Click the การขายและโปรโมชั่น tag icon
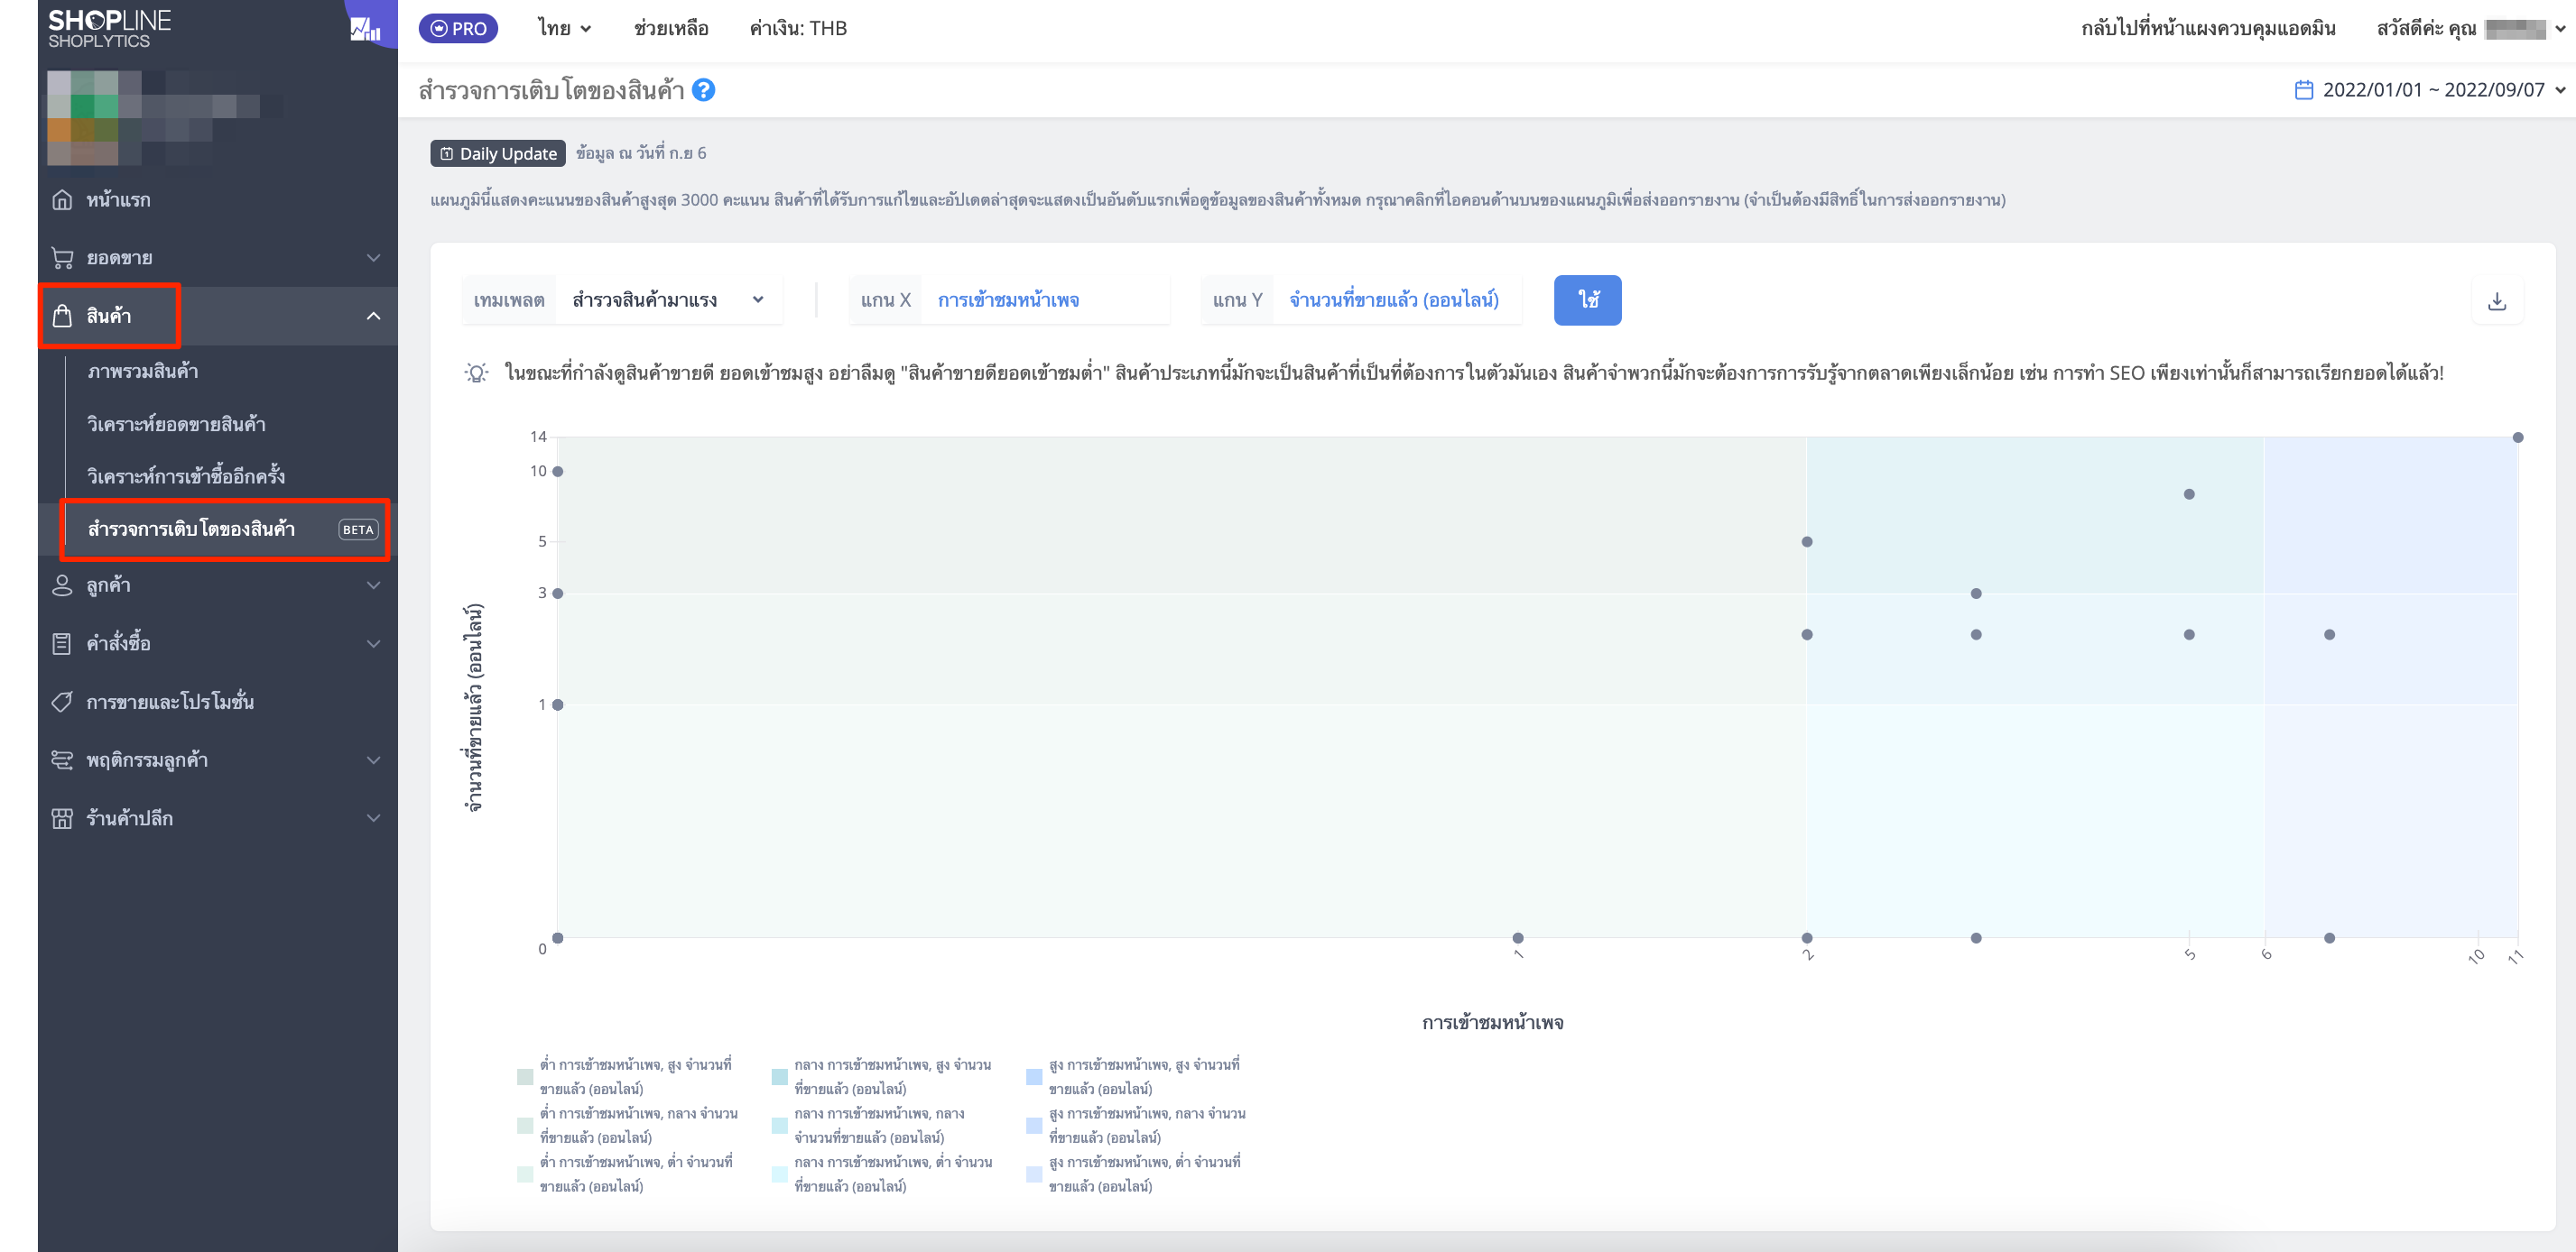The width and height of the screenshot is (2576, 1252). [x=62, y=703]
